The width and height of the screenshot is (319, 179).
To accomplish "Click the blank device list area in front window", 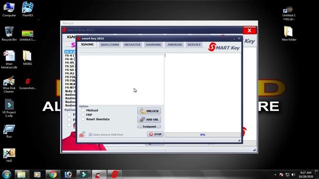I will coord(121,80).
